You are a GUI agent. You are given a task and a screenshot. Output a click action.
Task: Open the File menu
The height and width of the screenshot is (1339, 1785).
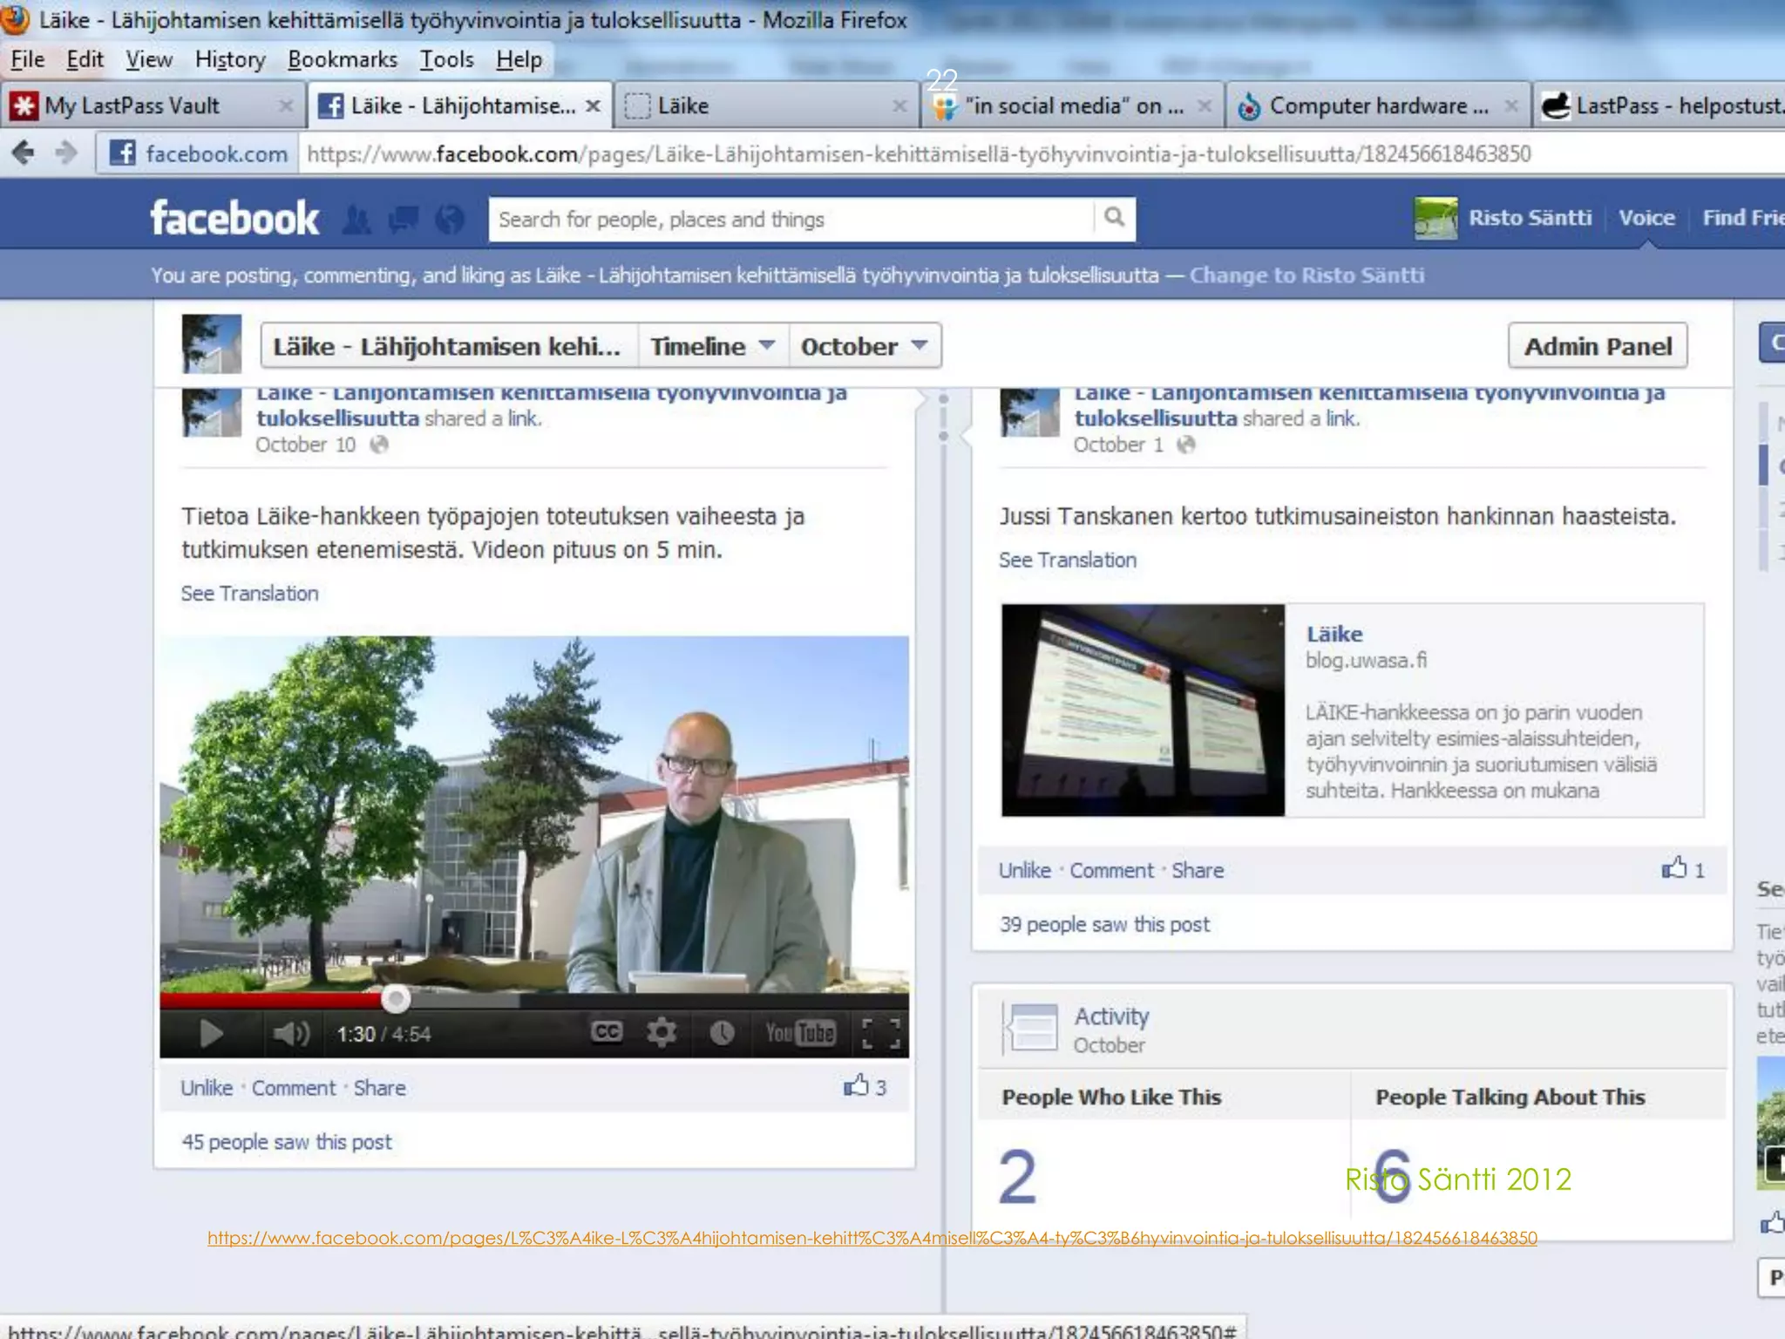pos(27,59)
